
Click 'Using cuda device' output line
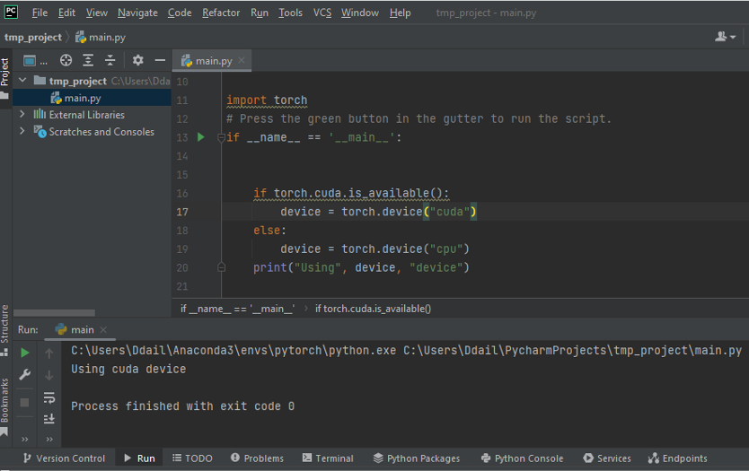tap(128, 370)
